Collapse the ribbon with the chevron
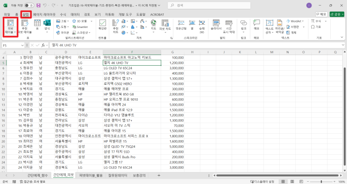The image size is (347, 184). point(342,38)
